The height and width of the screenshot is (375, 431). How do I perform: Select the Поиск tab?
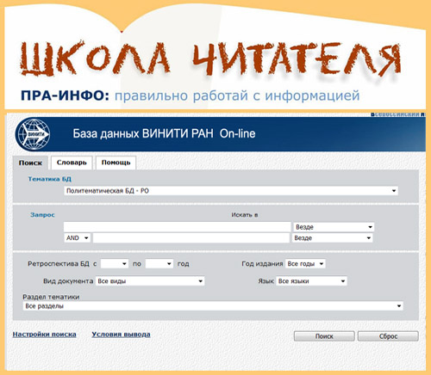[30, 163]
